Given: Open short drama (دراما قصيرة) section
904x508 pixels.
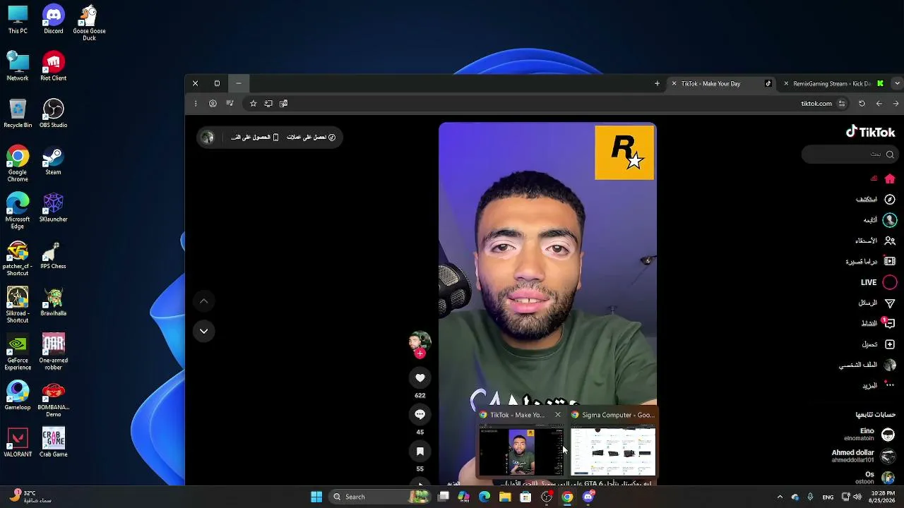Looking at the screenshot, I should coord(871,262).
